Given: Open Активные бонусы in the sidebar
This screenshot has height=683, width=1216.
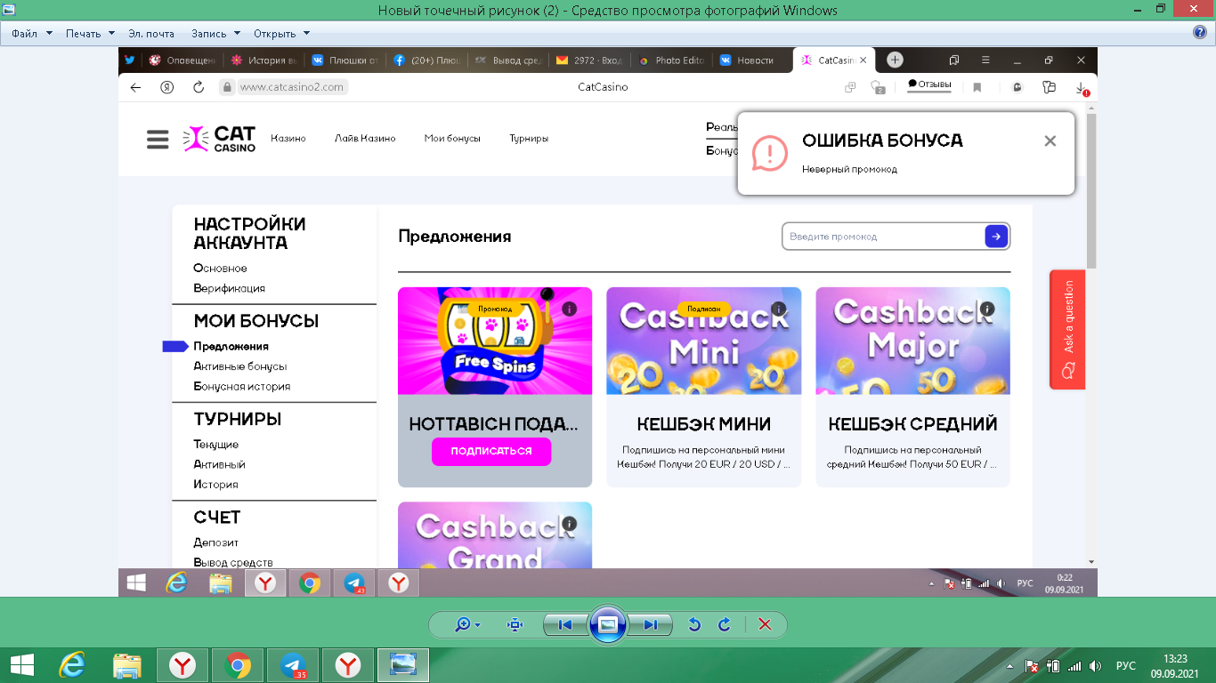Looking at the screenshot, I should (239, 366).
